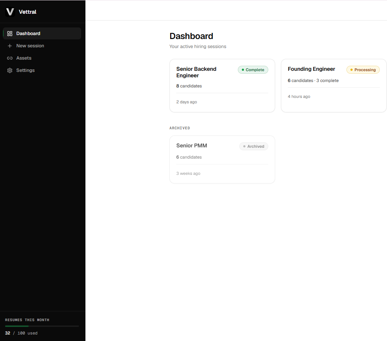Click the Vettral V logo icon
The width and height of the screenshot is (387, 341).
(x=10, y=12)
